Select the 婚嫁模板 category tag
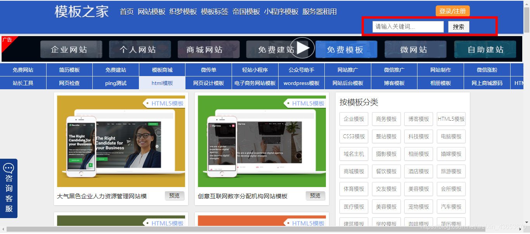 451,154
